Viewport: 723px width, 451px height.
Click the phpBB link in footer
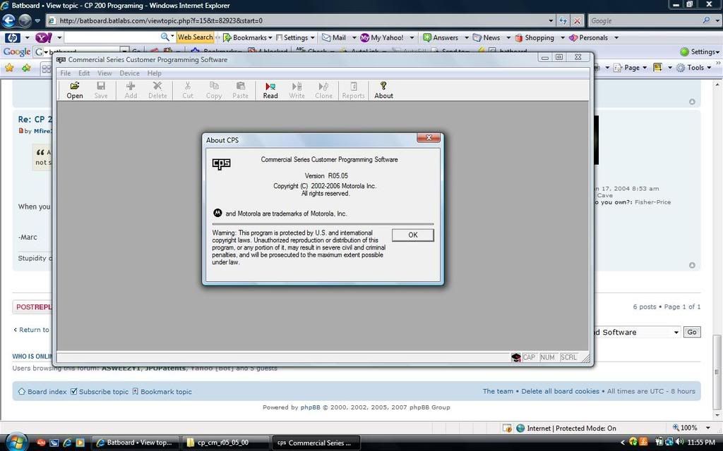(x=311, y=407)
